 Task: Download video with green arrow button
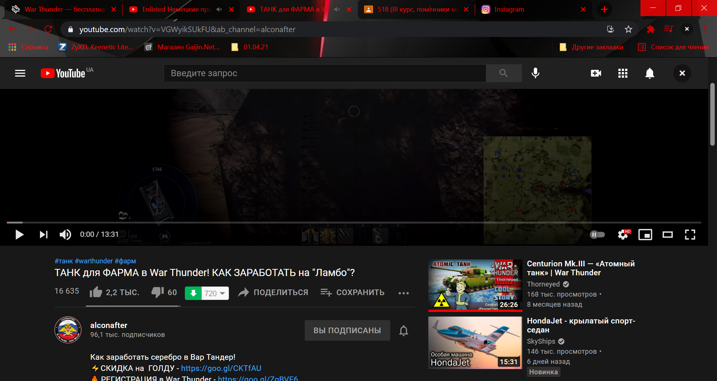coord(193,293)
